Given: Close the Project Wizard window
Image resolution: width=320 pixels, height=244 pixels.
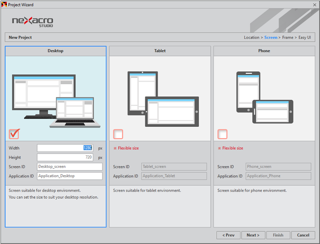Looking at the screenshot, I should pos(314,4).
